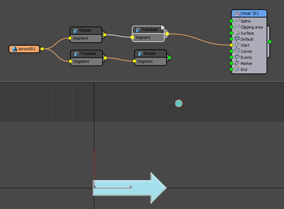Select the lower Translate node
This screenshot has width=284, height=209.
coord(86,54)
